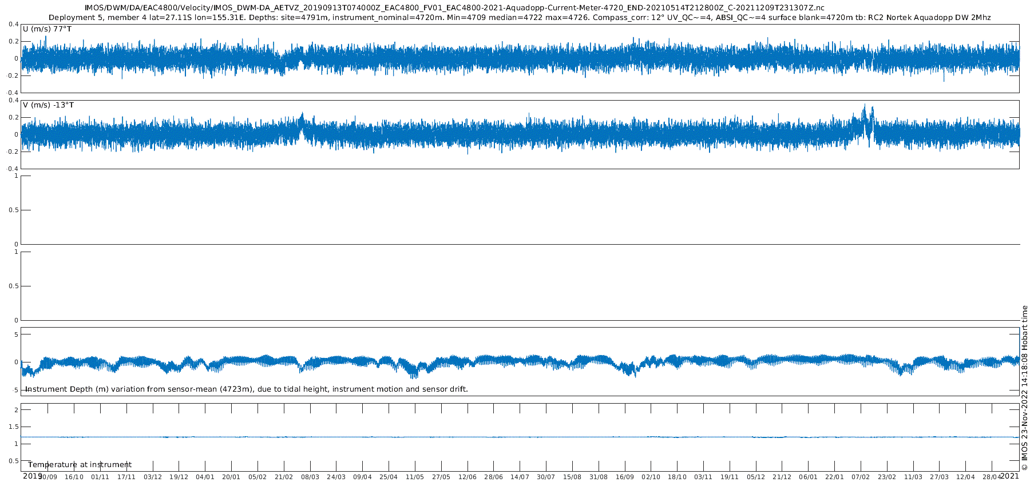Click the 22/01 date tick label
This screenshot has height=486, width=1030.
click(834, 477)
